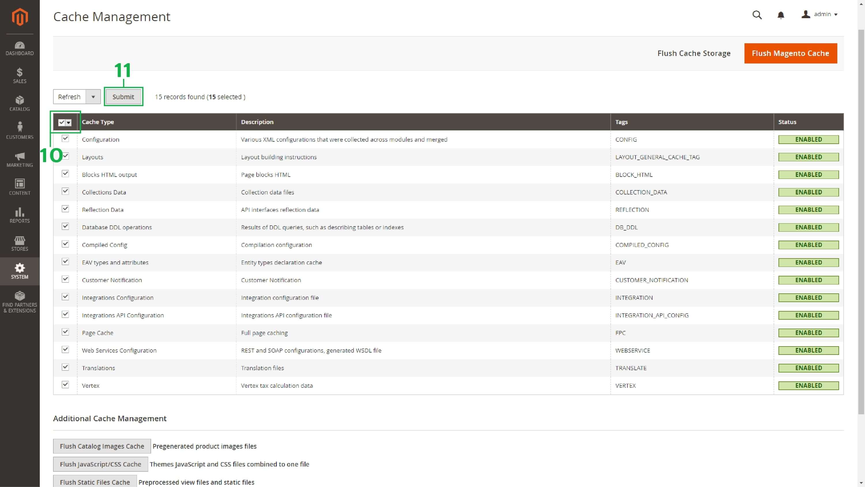The width and height of the screenshot is (865, 487).
Task: Uncheck the Page Cache row checkbox
Action: (x=65, y=332)
